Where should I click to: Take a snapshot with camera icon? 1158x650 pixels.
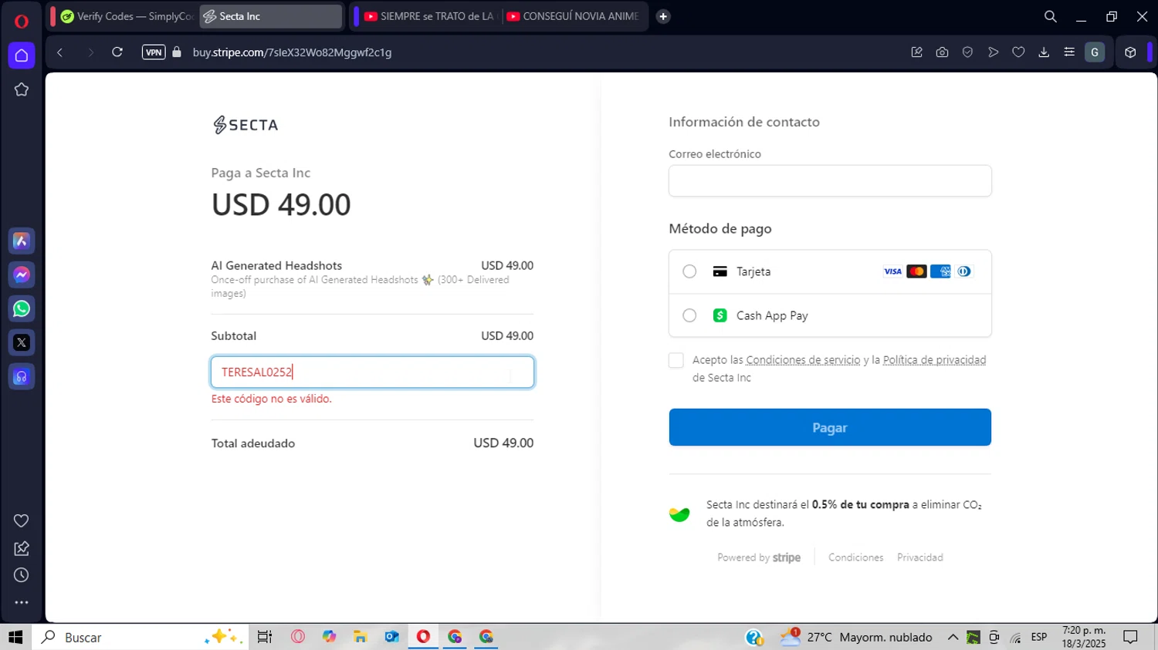point(943,52)
